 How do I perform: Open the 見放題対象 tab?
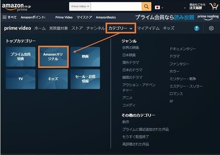[x=58, y=28]
